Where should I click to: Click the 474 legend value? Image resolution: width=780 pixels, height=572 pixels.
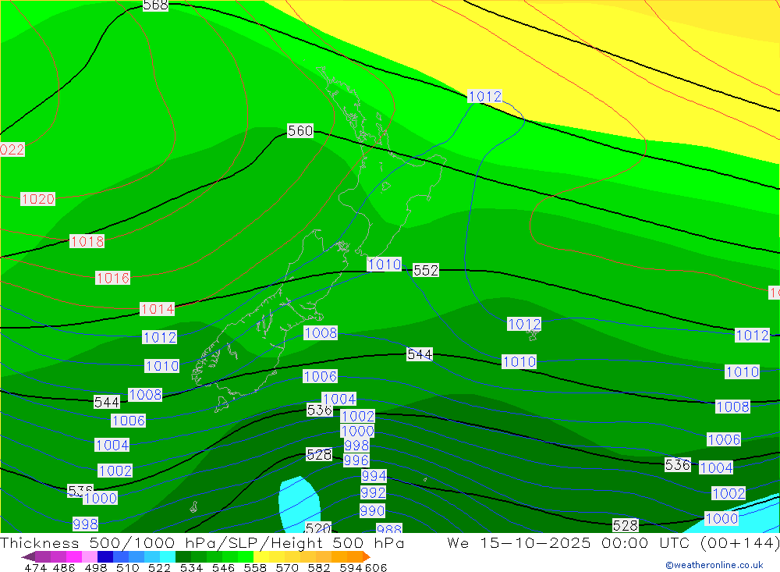[35, 567]
